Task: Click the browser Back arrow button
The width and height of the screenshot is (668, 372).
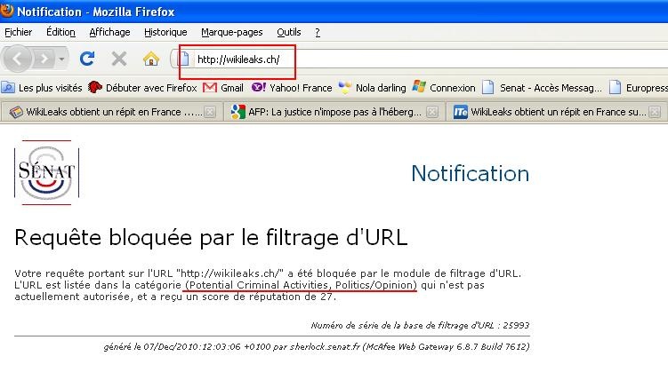Action: click(x=18, y=59)
